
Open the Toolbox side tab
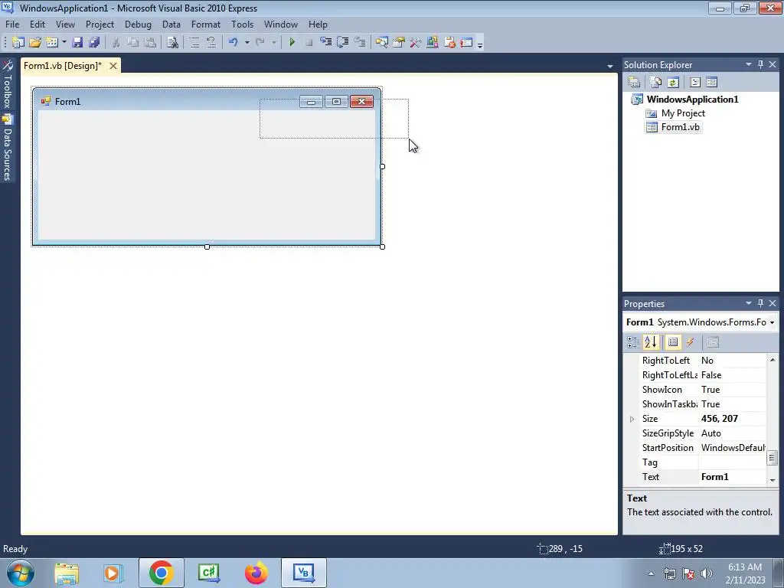(8, 84)
